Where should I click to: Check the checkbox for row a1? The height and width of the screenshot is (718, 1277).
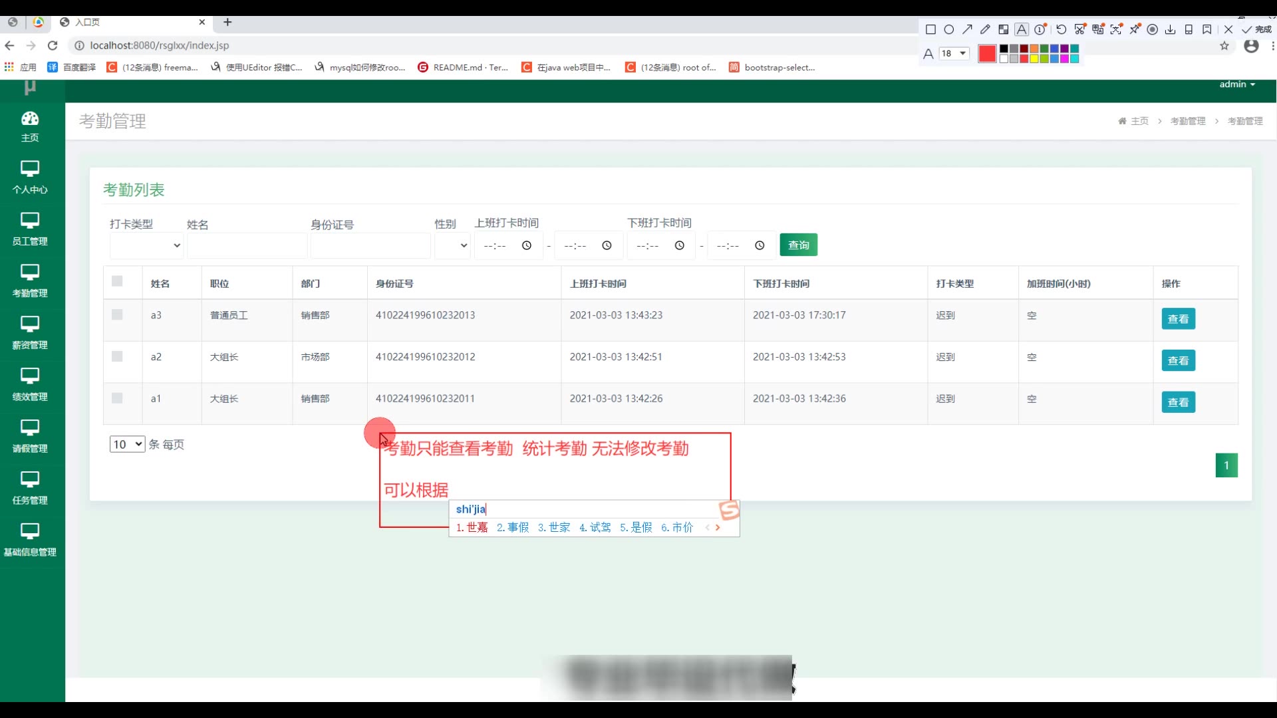[117, 398]
